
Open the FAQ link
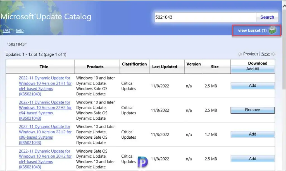6,30
